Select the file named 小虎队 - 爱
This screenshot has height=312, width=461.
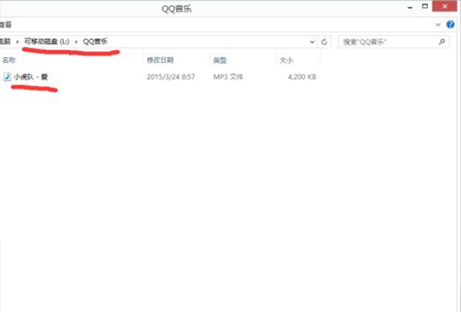31,77
